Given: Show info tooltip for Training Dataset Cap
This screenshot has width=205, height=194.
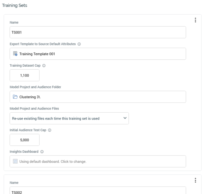Looking at the screenshot, I should [x=44, y=65].
